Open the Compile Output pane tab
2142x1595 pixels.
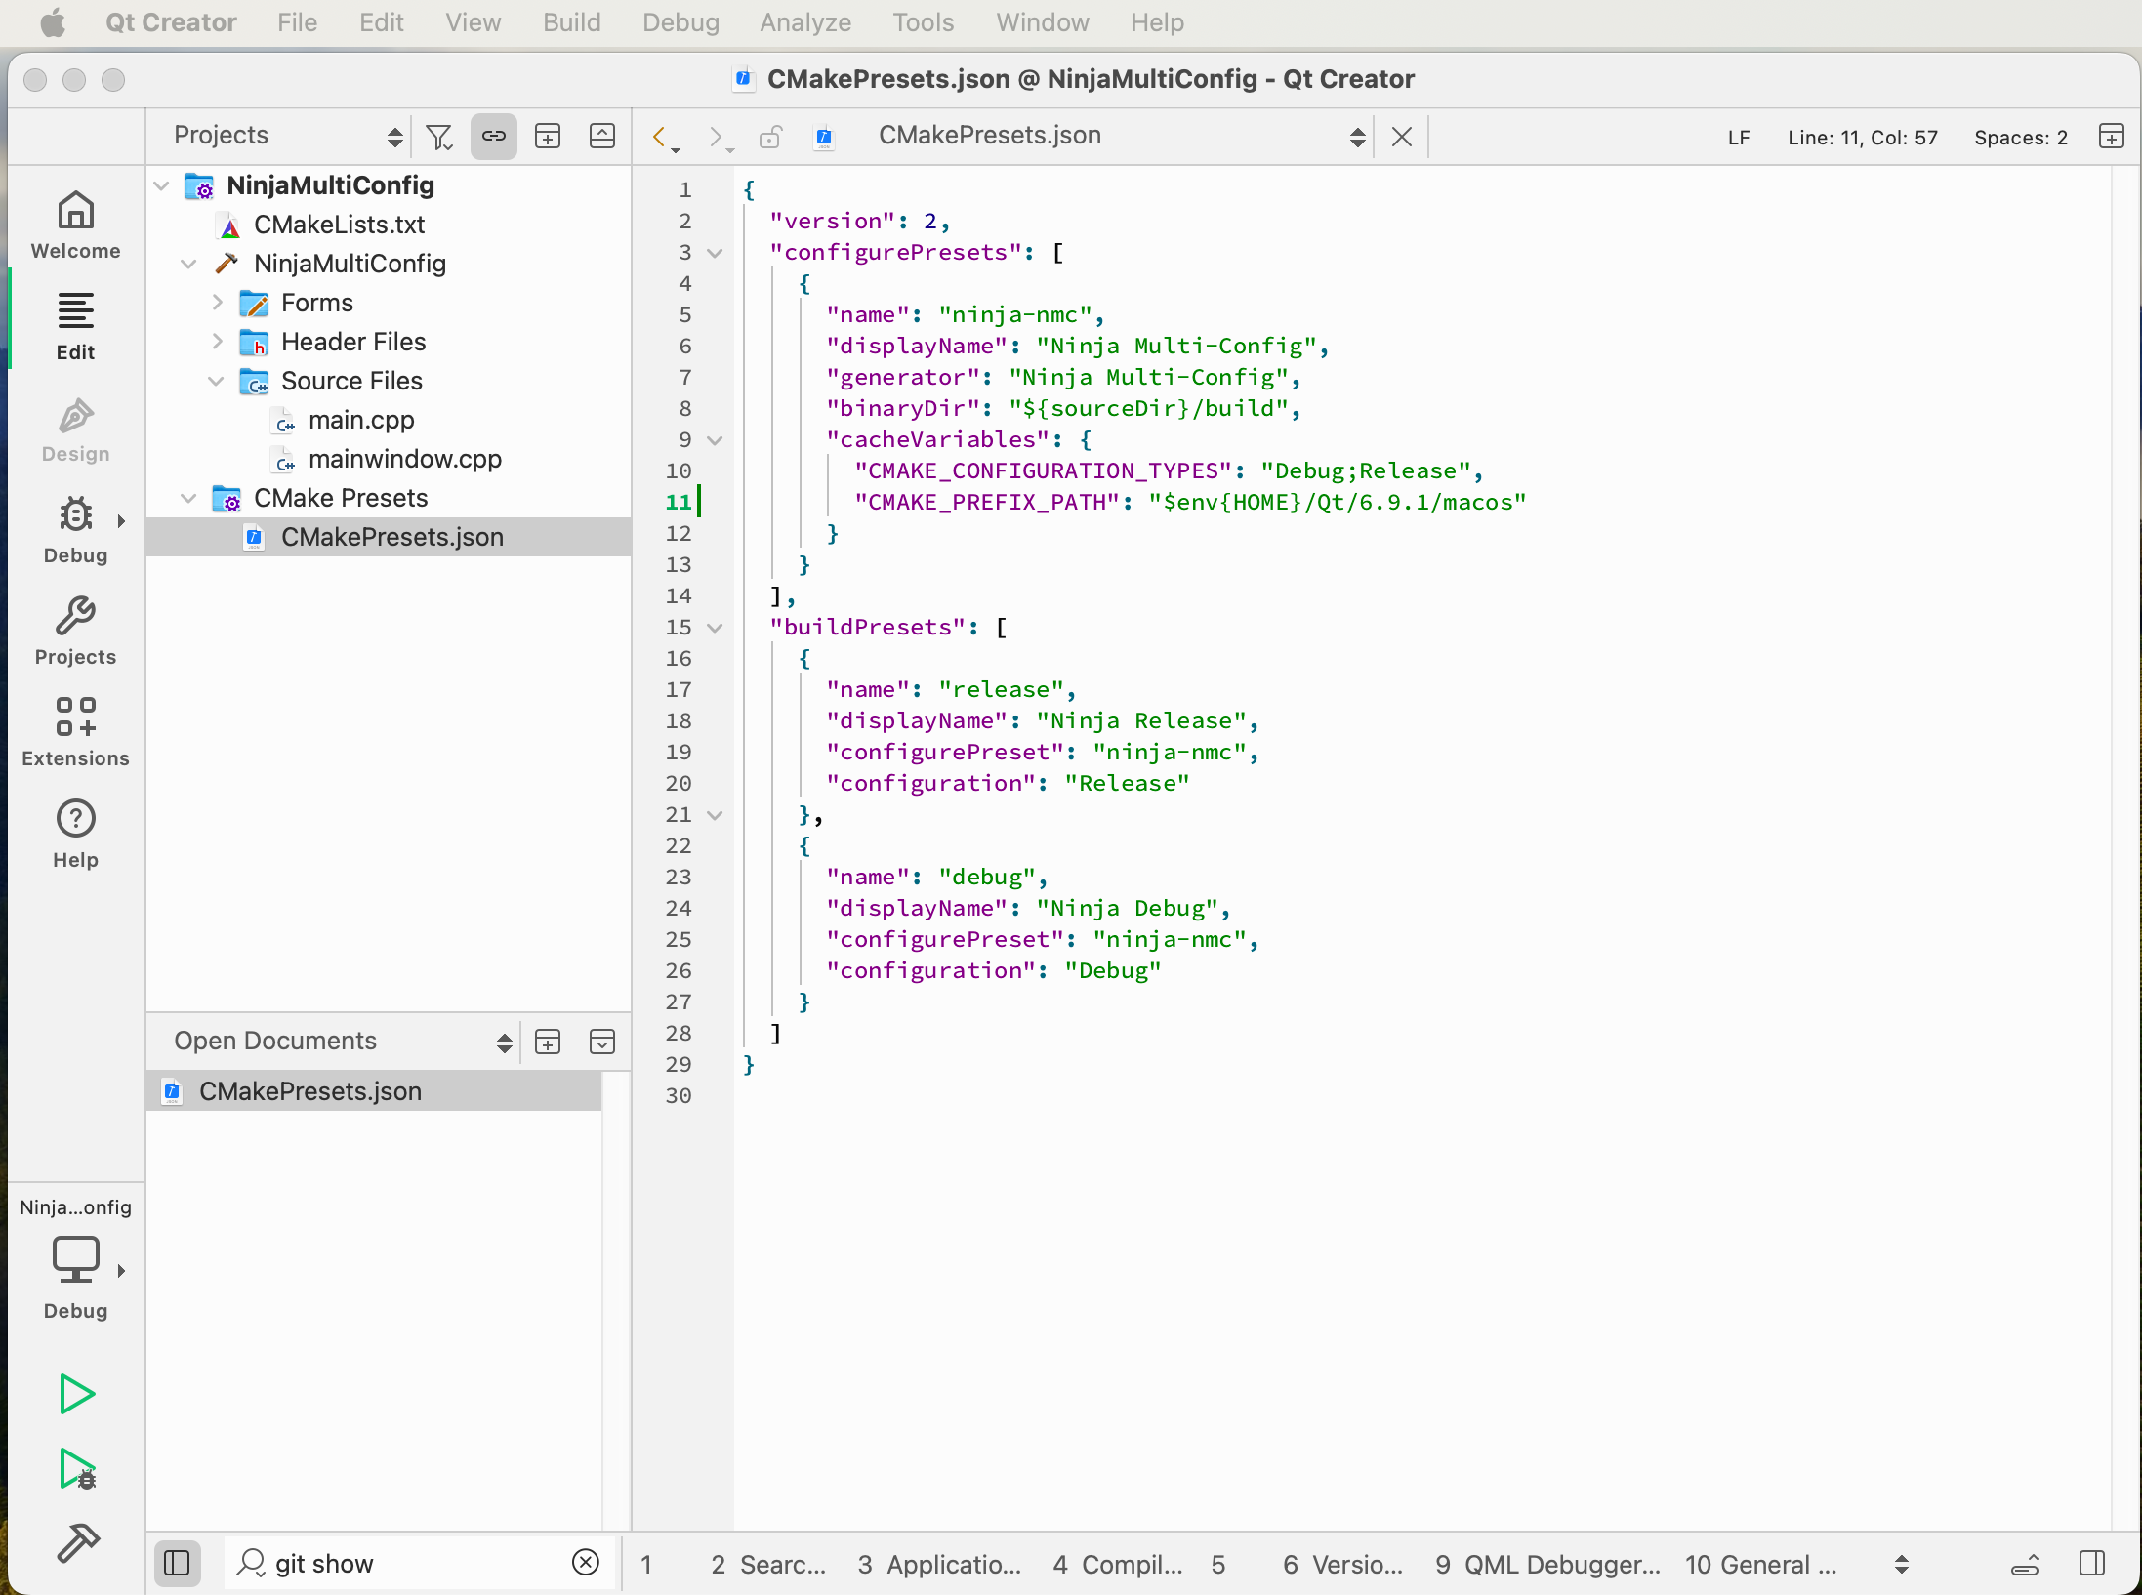(1118, 1564)
